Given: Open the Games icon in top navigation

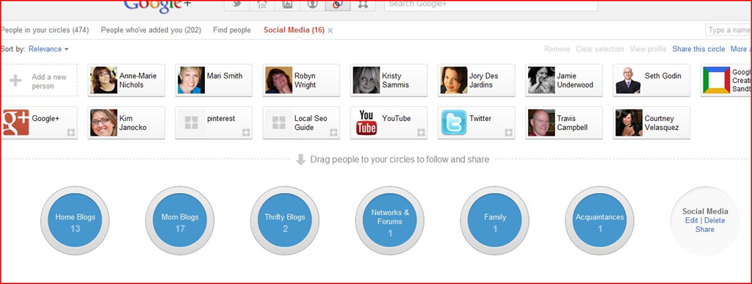Looking at the screenshot, I should 363,5.
